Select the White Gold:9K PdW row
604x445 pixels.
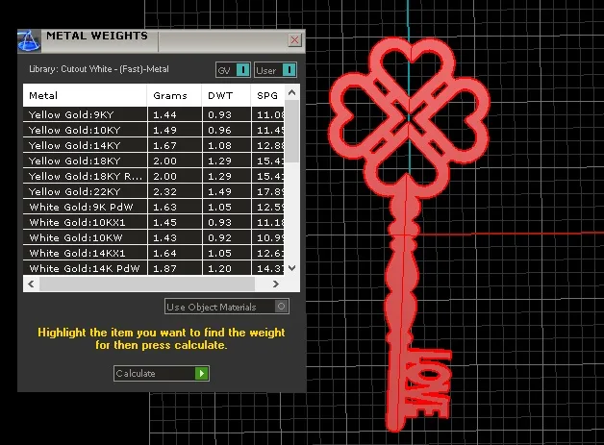tap(154, 207)
